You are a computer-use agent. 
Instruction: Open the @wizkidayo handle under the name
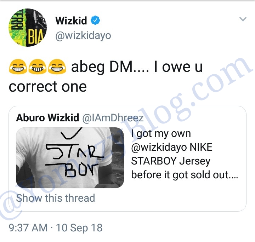pyautogui.click(x=83, y=36)
